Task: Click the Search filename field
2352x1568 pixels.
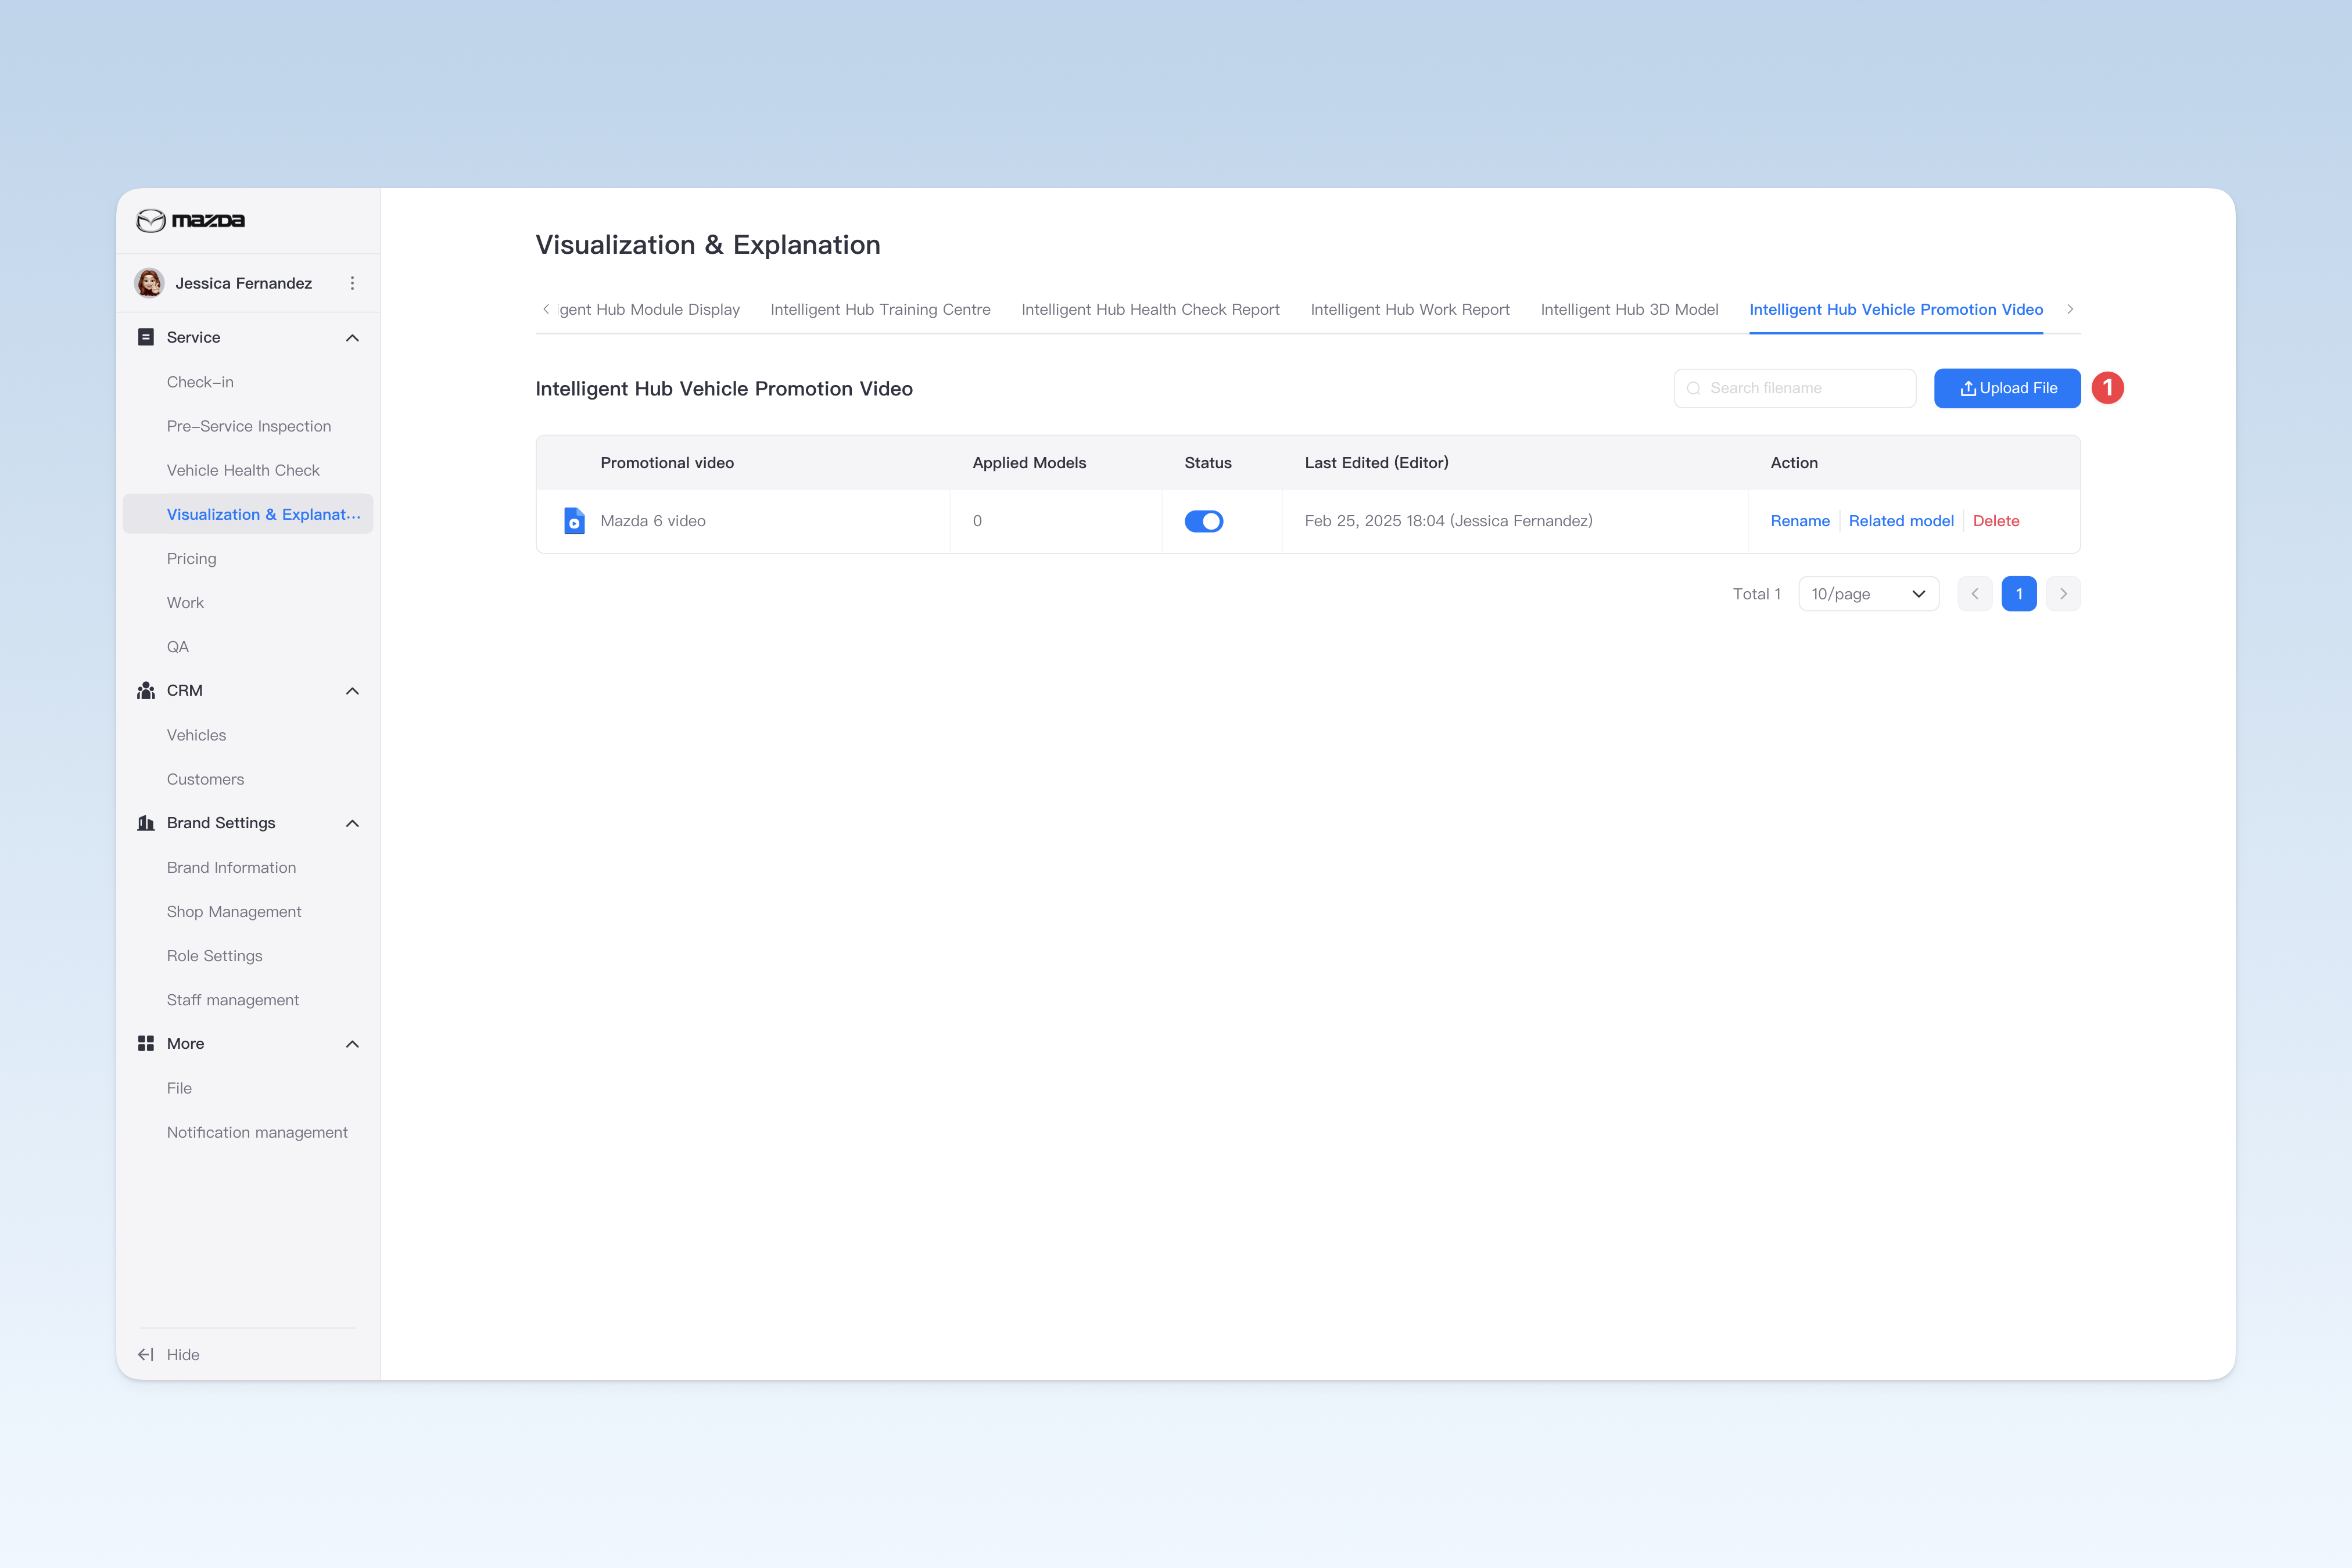Action: point(1795,388)
